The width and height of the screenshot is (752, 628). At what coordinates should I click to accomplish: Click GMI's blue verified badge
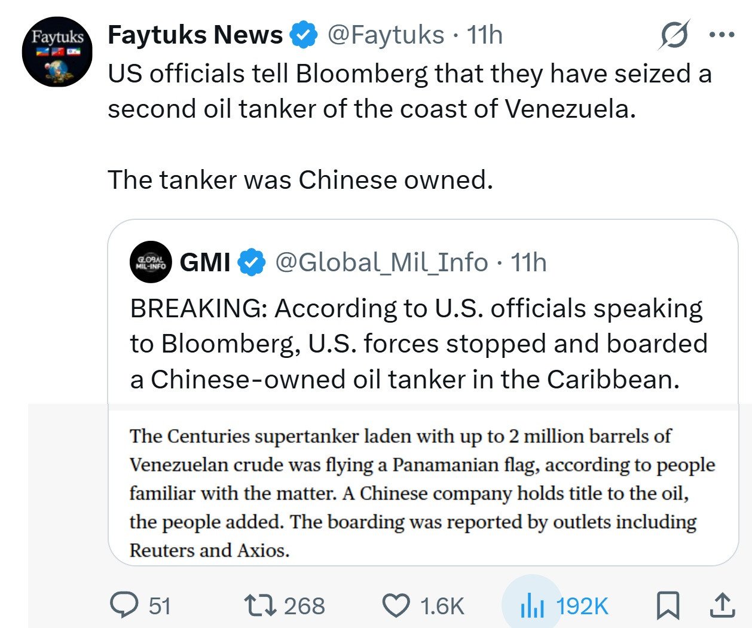252,262
